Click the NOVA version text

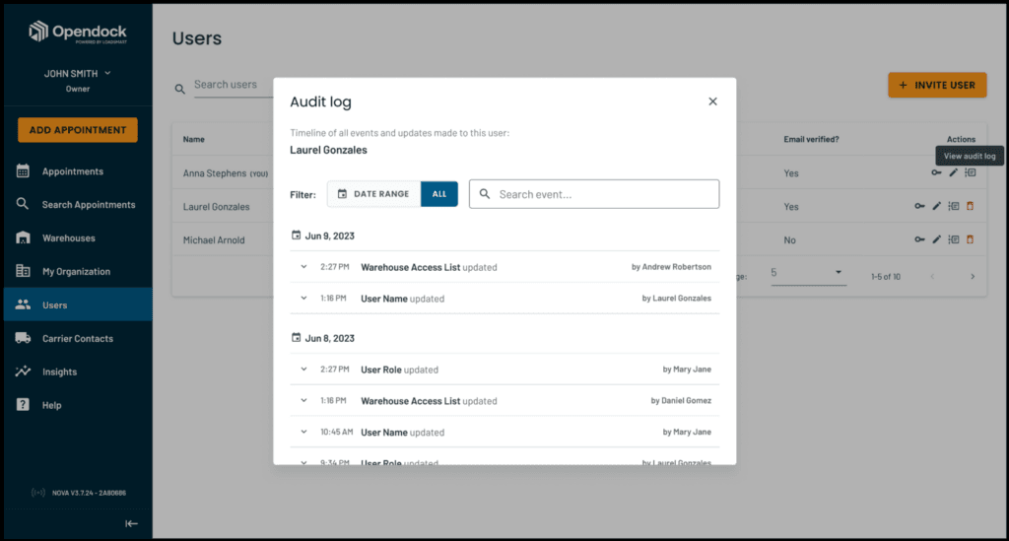(89, 493)
